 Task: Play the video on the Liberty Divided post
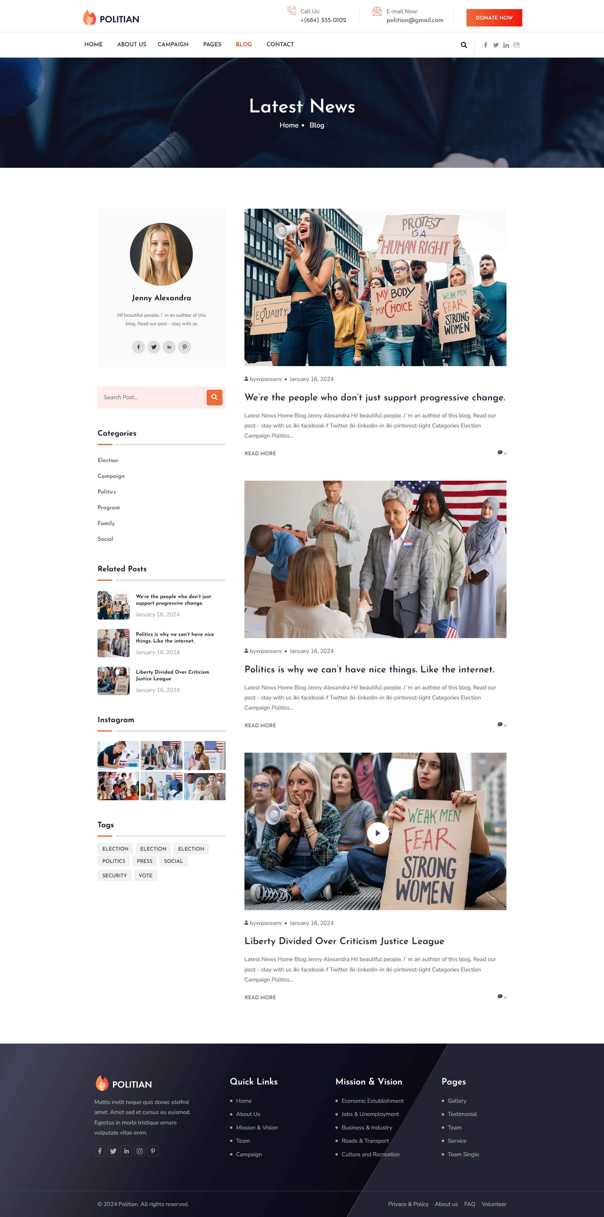click(x=378, y=833)
